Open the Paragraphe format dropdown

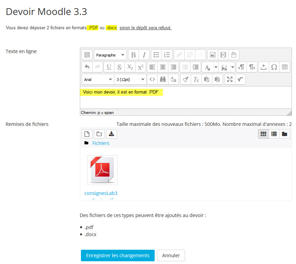(x=110, y=55)
